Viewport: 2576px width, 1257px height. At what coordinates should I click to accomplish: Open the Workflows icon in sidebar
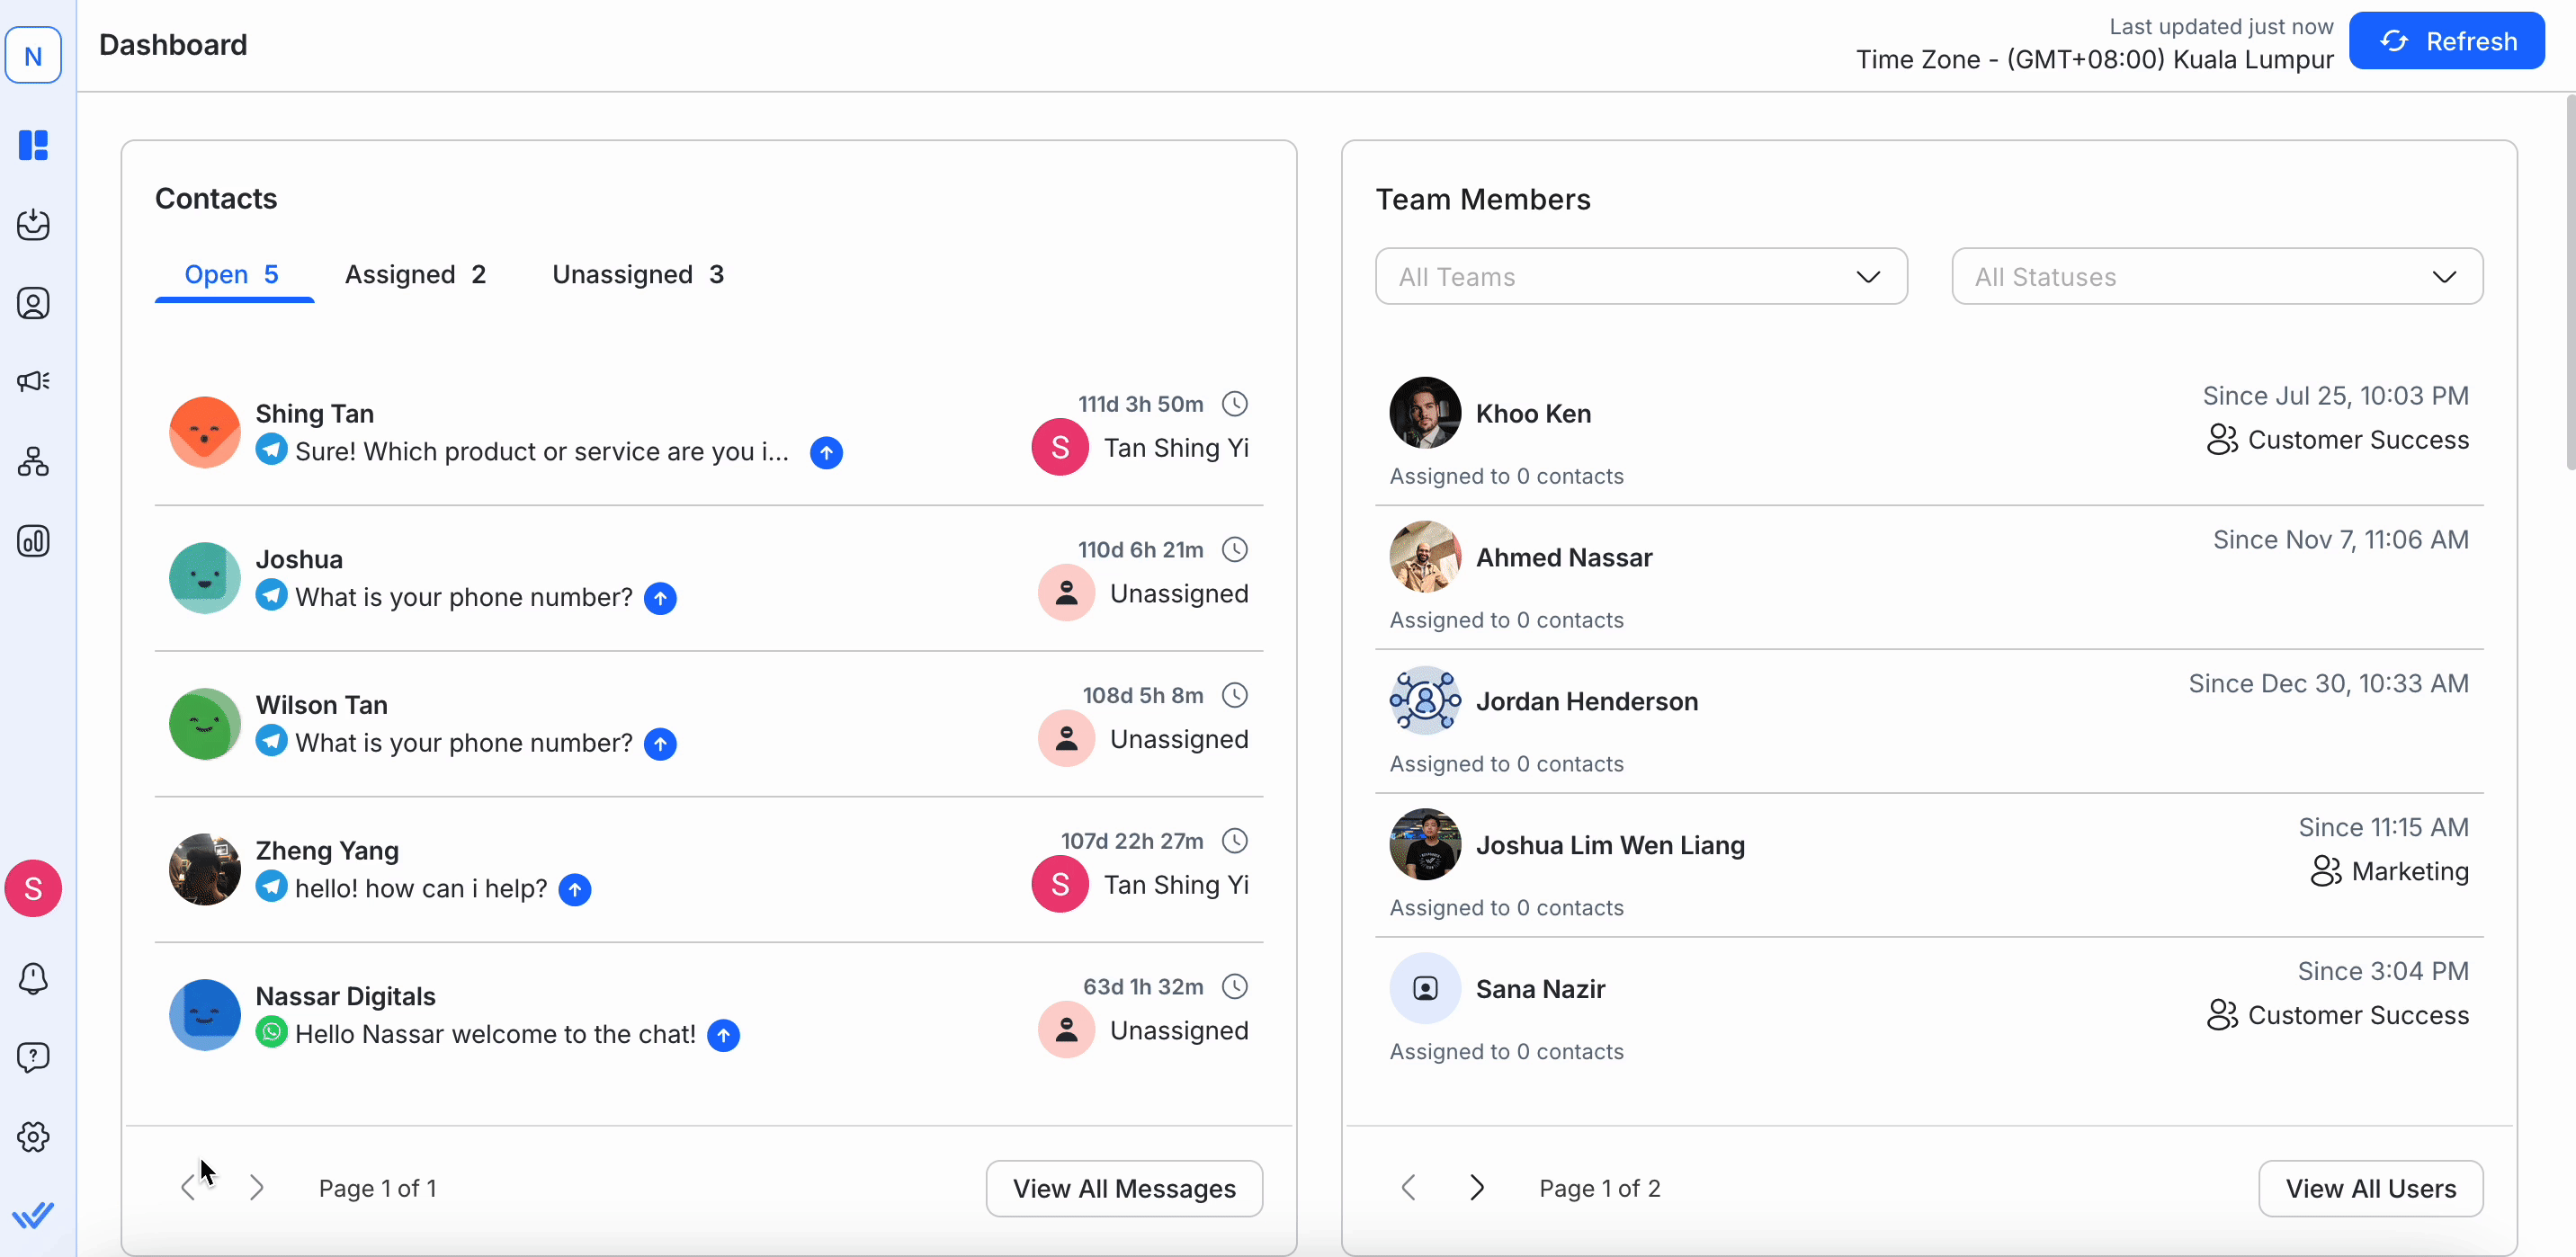(x=33, y=461)
